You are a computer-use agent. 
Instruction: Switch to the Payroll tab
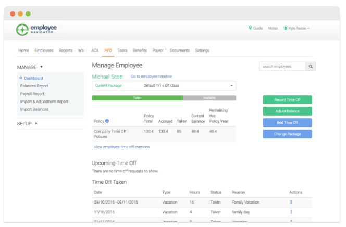[158, 51]
